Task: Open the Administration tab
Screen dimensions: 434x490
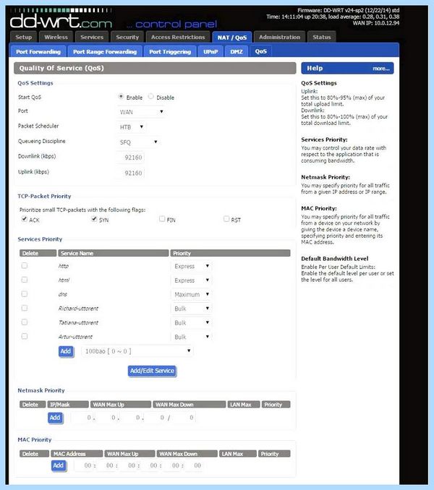Action: click(x=279, y=37)
